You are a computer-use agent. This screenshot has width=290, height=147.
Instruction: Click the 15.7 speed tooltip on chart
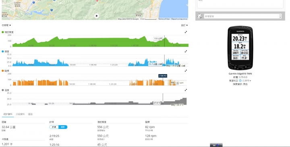tap(155, 64)
